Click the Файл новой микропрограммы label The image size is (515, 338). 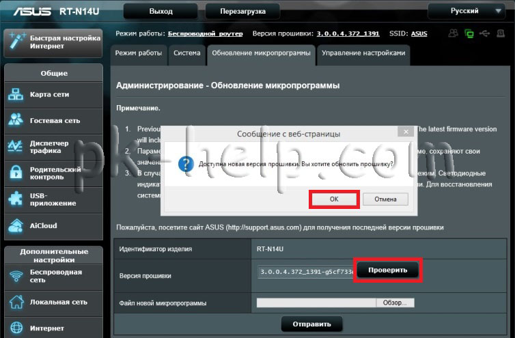pos(163,303)
